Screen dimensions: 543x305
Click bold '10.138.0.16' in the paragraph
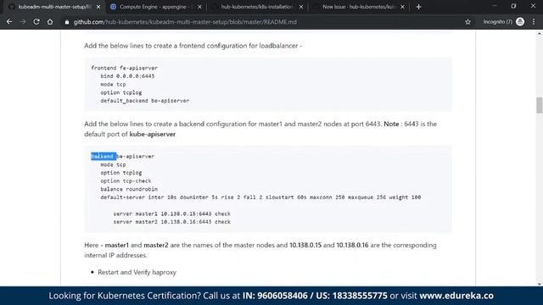(x=352, y=245)
